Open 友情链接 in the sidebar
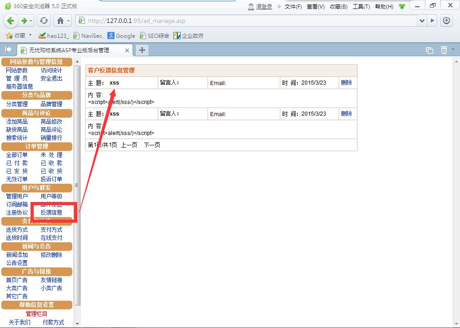The width and height of the screenshot is (460, 328). (x=51, y=280)
